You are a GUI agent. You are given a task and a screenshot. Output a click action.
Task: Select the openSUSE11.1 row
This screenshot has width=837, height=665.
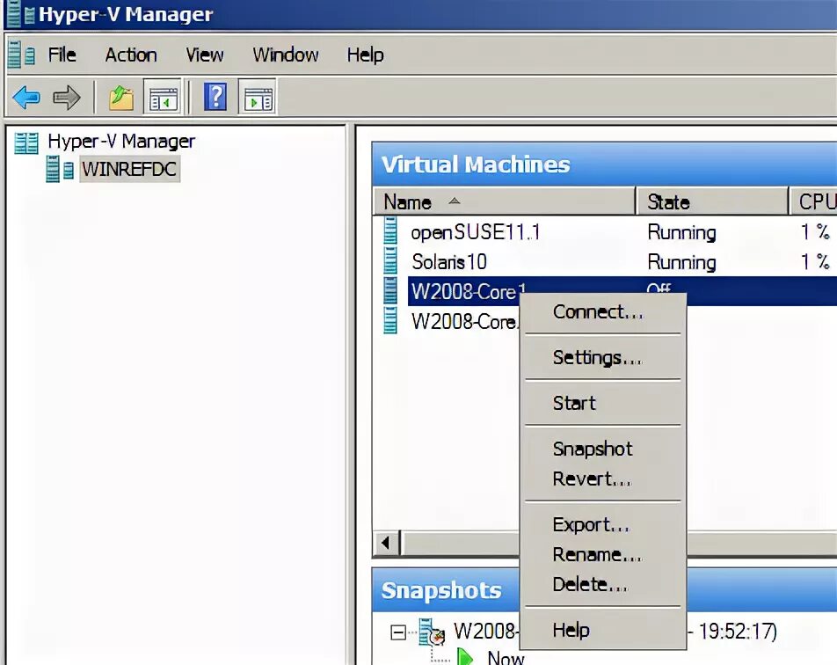pos(475,232)
